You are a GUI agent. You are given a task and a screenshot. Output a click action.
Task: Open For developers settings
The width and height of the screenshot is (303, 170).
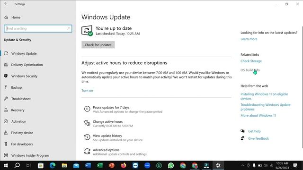click(x=22, y=144)
